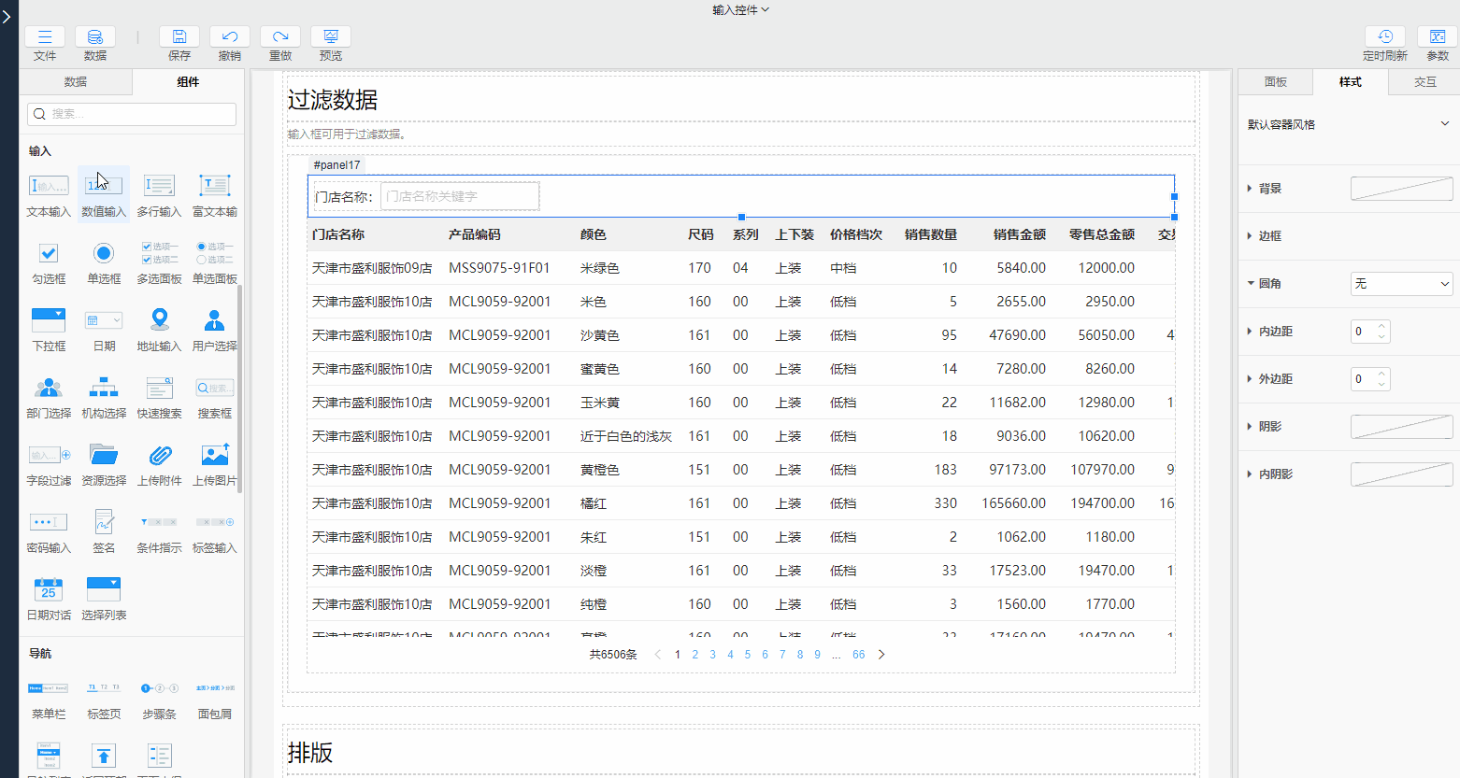Select the address input (地址输入) component

pyautogui.click(x=160, y=320)
